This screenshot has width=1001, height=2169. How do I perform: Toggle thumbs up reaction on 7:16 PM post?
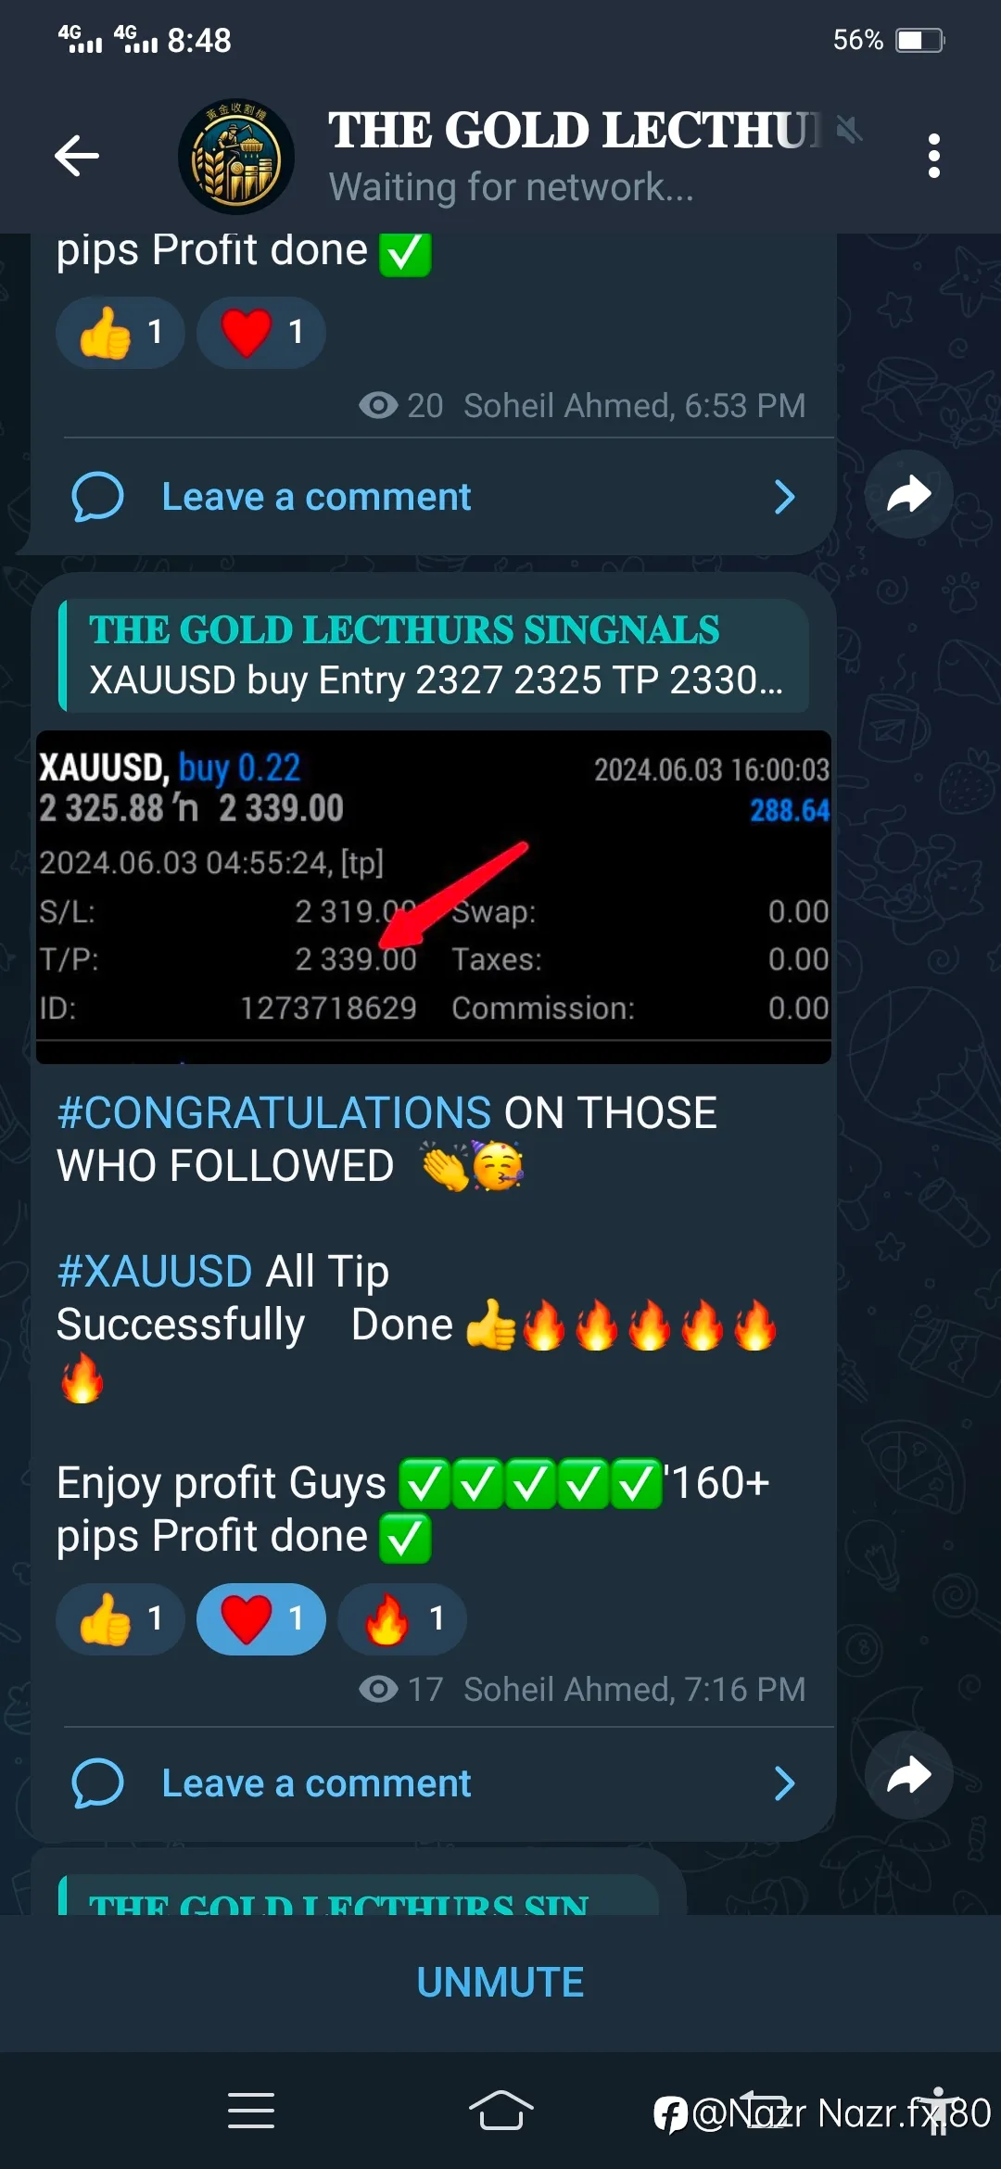pos(120,1618)
